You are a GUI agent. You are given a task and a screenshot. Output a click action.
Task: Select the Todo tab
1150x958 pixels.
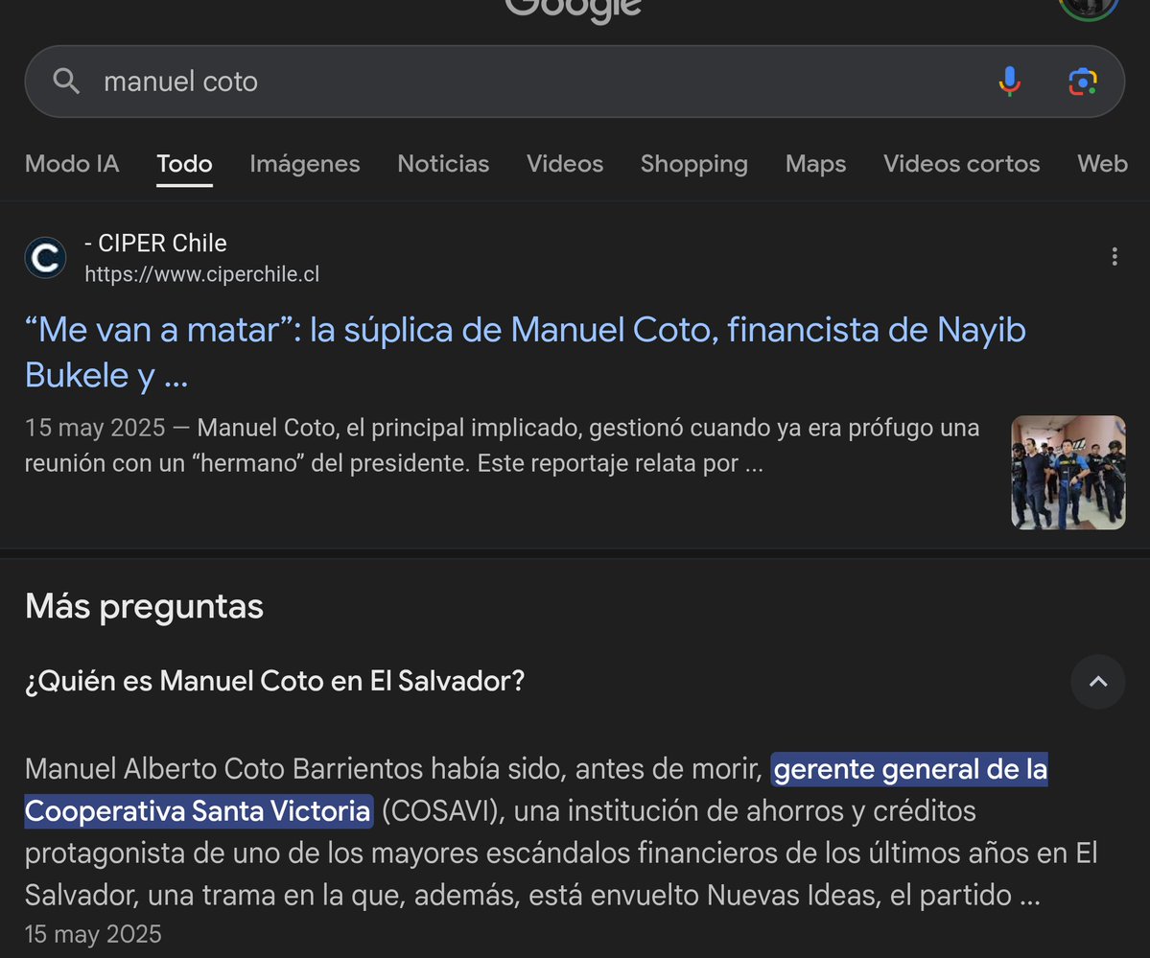tap(184, 164)
